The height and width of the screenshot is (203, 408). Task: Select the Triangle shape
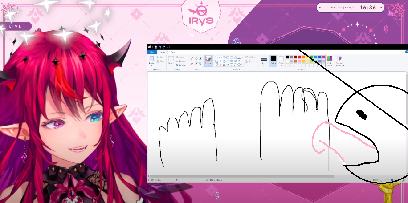tap(239, 57)
